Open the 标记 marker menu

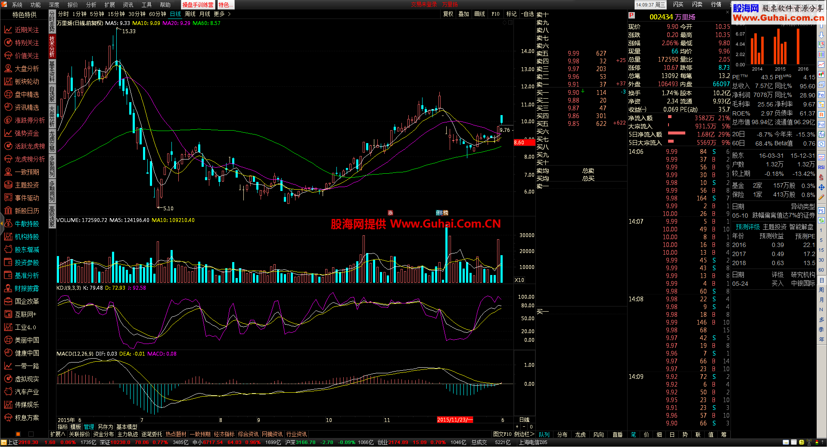pyautogui.click(x=511, y=14)
